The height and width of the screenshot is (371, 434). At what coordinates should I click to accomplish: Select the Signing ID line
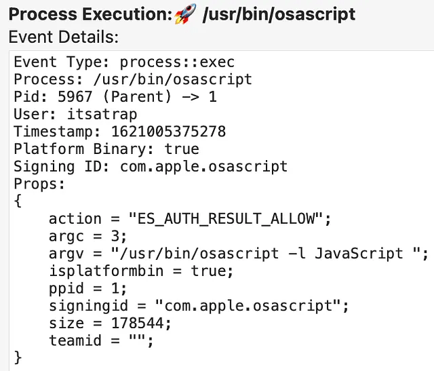click(151, 166)
